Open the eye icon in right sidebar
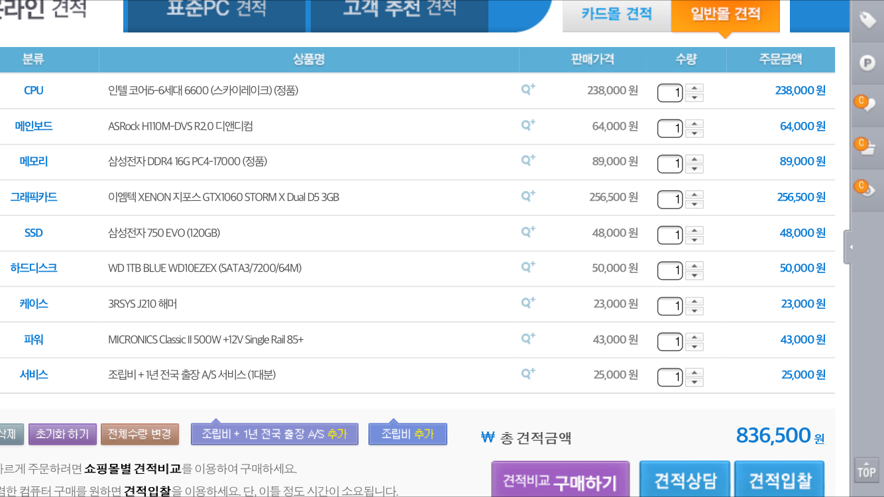Image resolution: width=884 pixels, height=497 pixels. click(x=867, y=190)
